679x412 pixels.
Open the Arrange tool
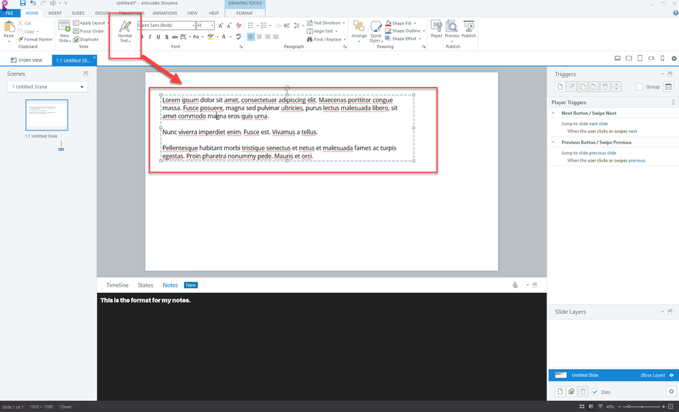pos(359,30)
